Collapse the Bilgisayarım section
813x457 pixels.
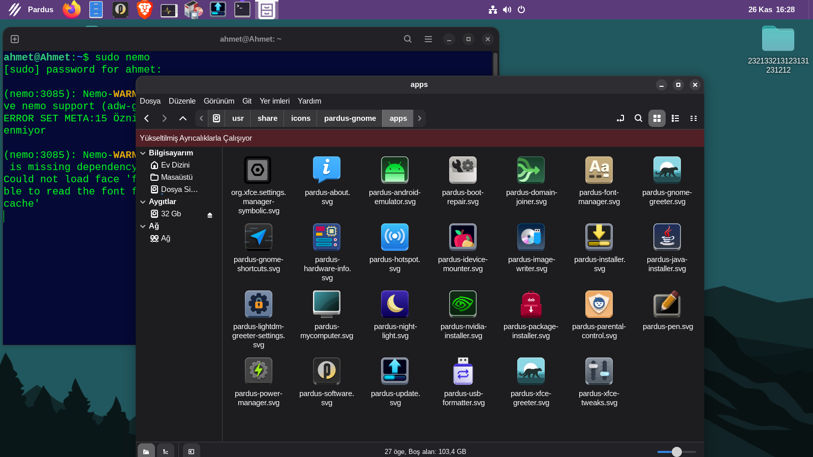coord(143,153)
